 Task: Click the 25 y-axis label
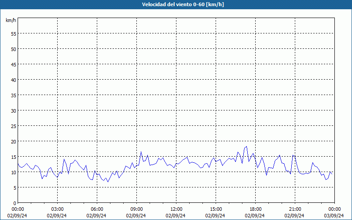coord(14,126)
